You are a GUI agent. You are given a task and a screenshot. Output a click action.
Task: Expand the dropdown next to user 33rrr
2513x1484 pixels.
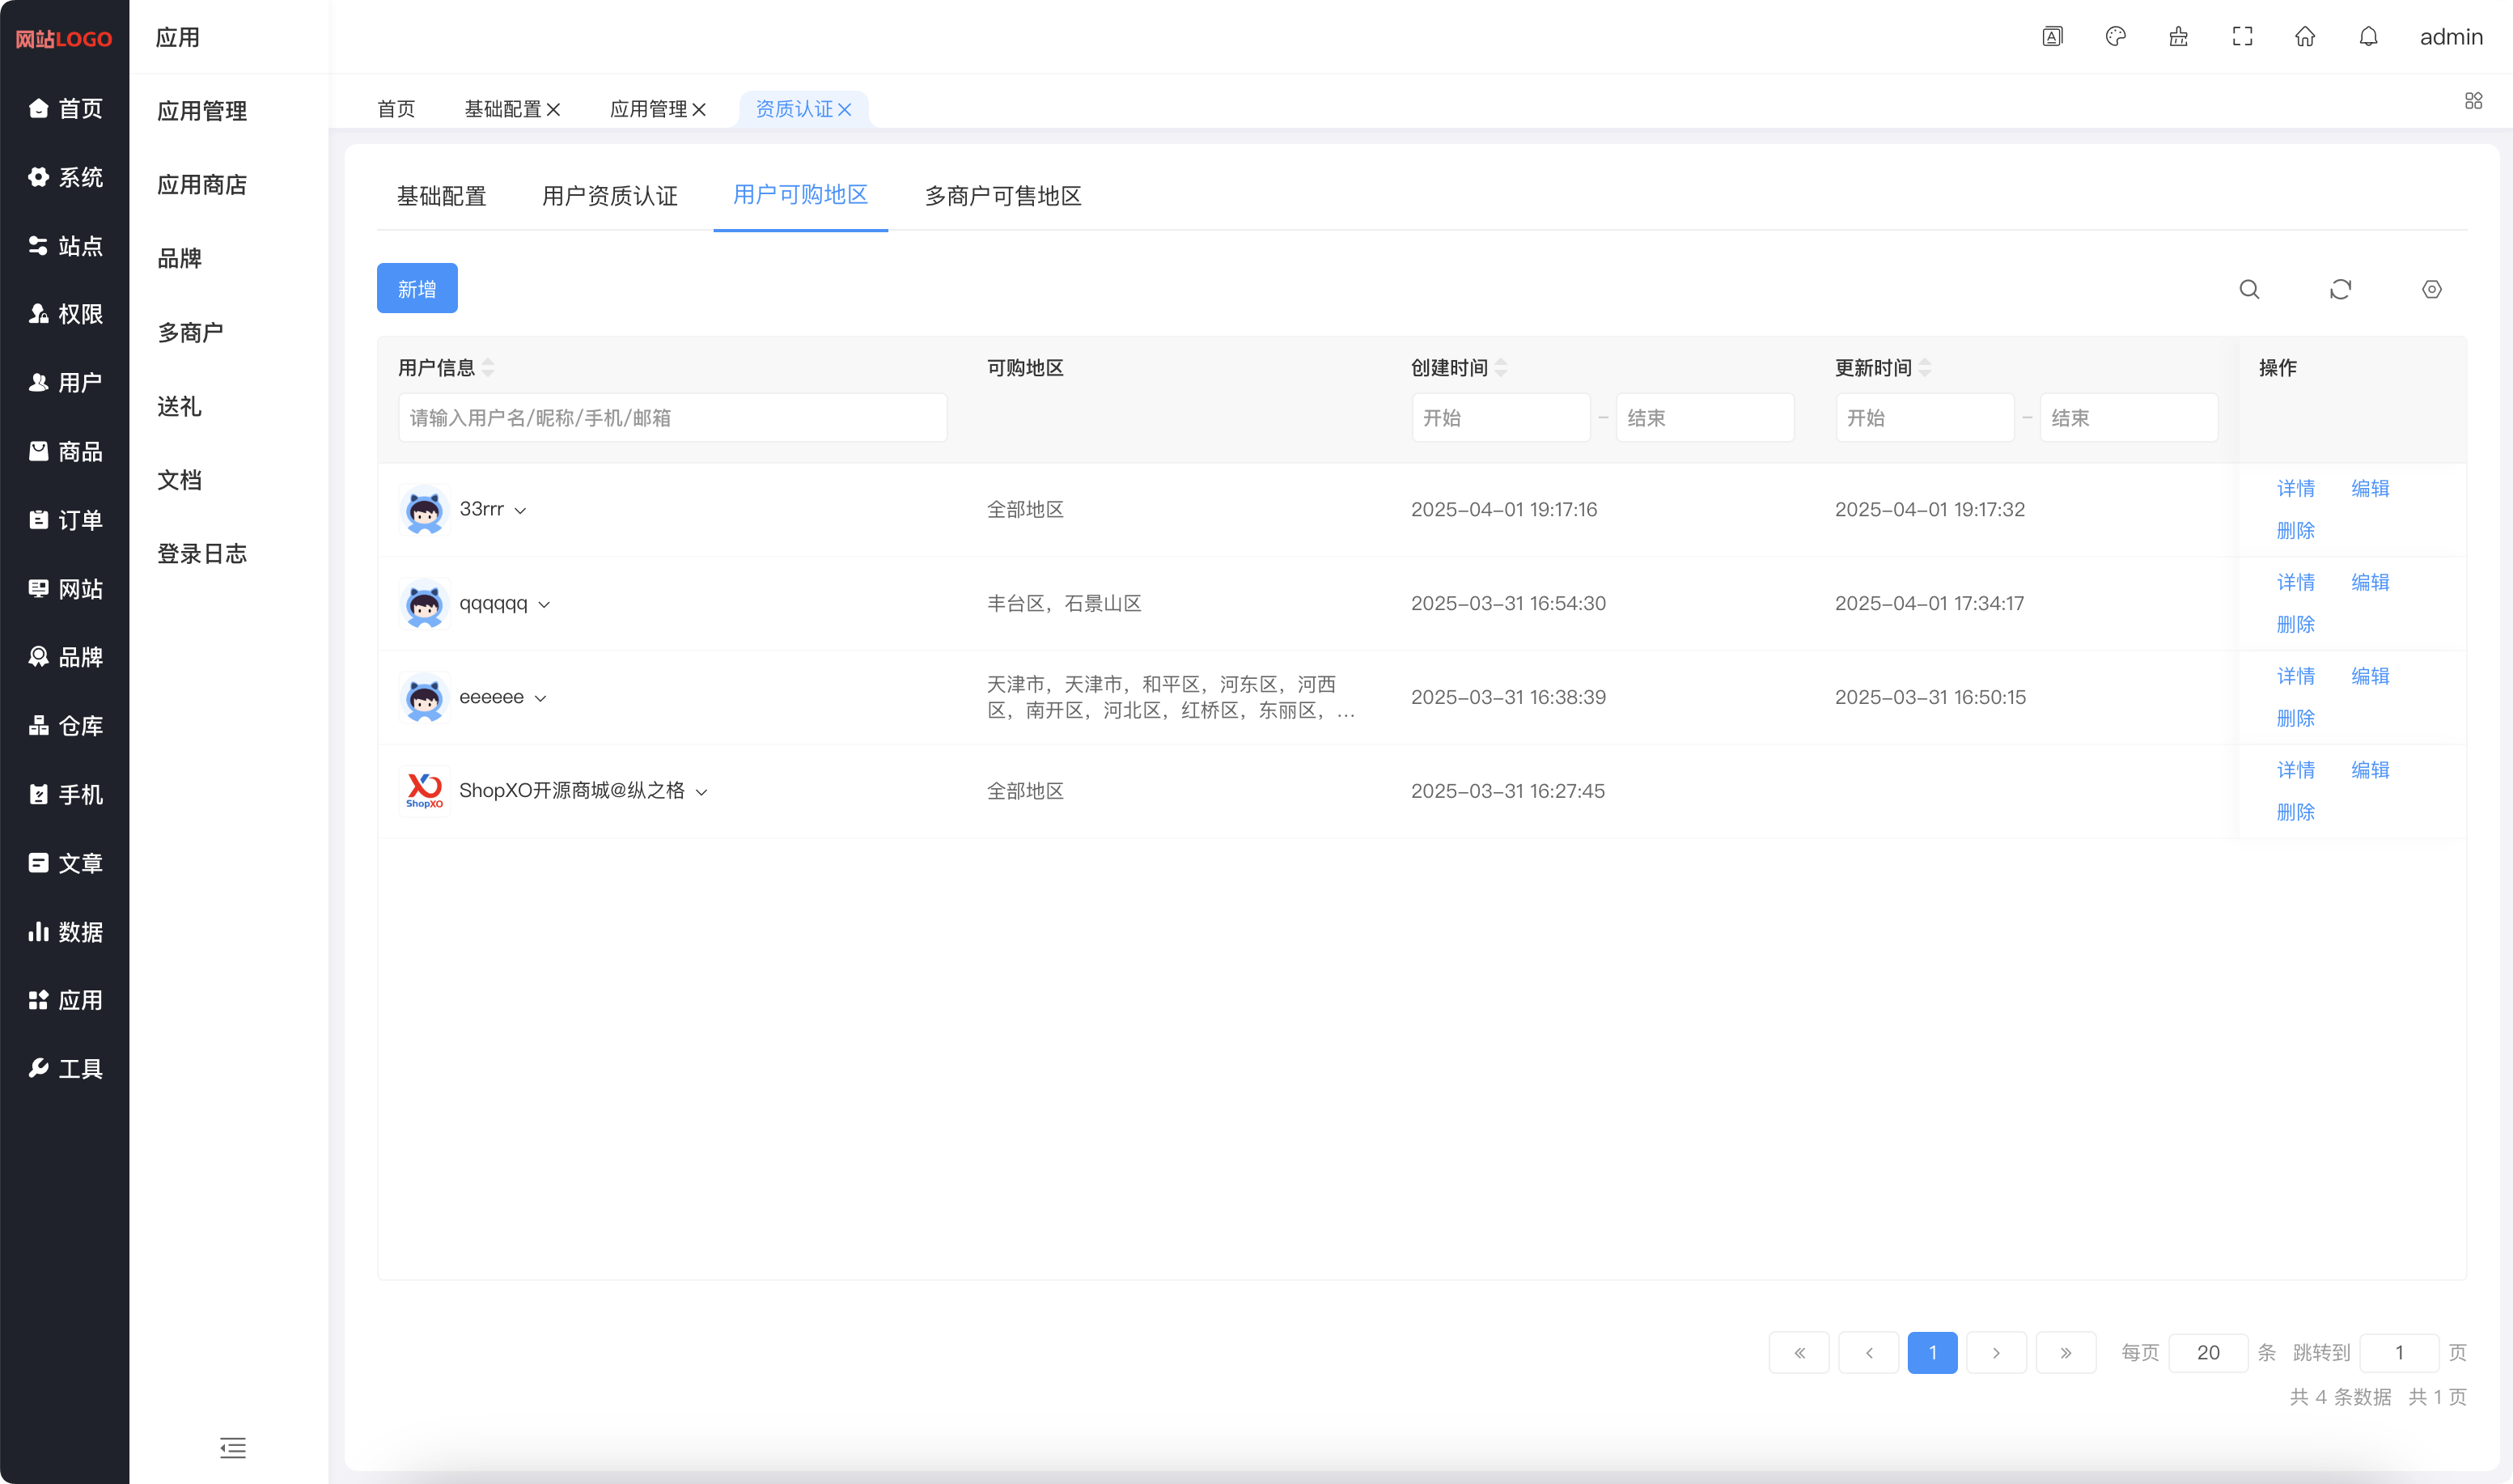tap(521, 510)
